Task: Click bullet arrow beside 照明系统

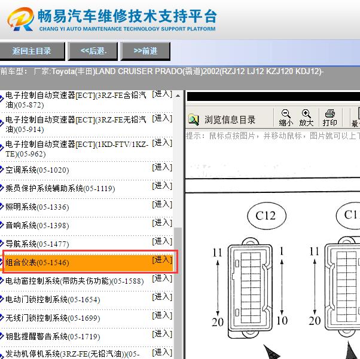Action: 2,207
